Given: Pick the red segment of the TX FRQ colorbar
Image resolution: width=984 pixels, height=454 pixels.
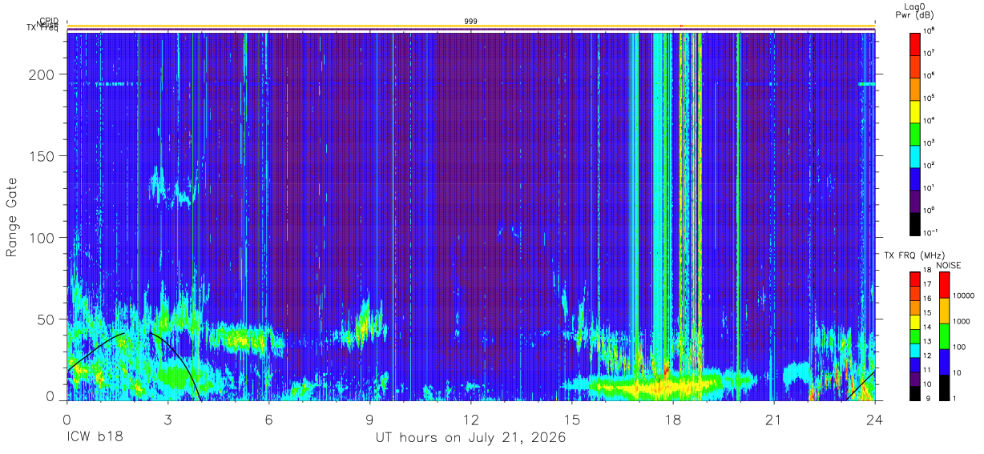Looking at the screenshot, I should coord(914,279).
